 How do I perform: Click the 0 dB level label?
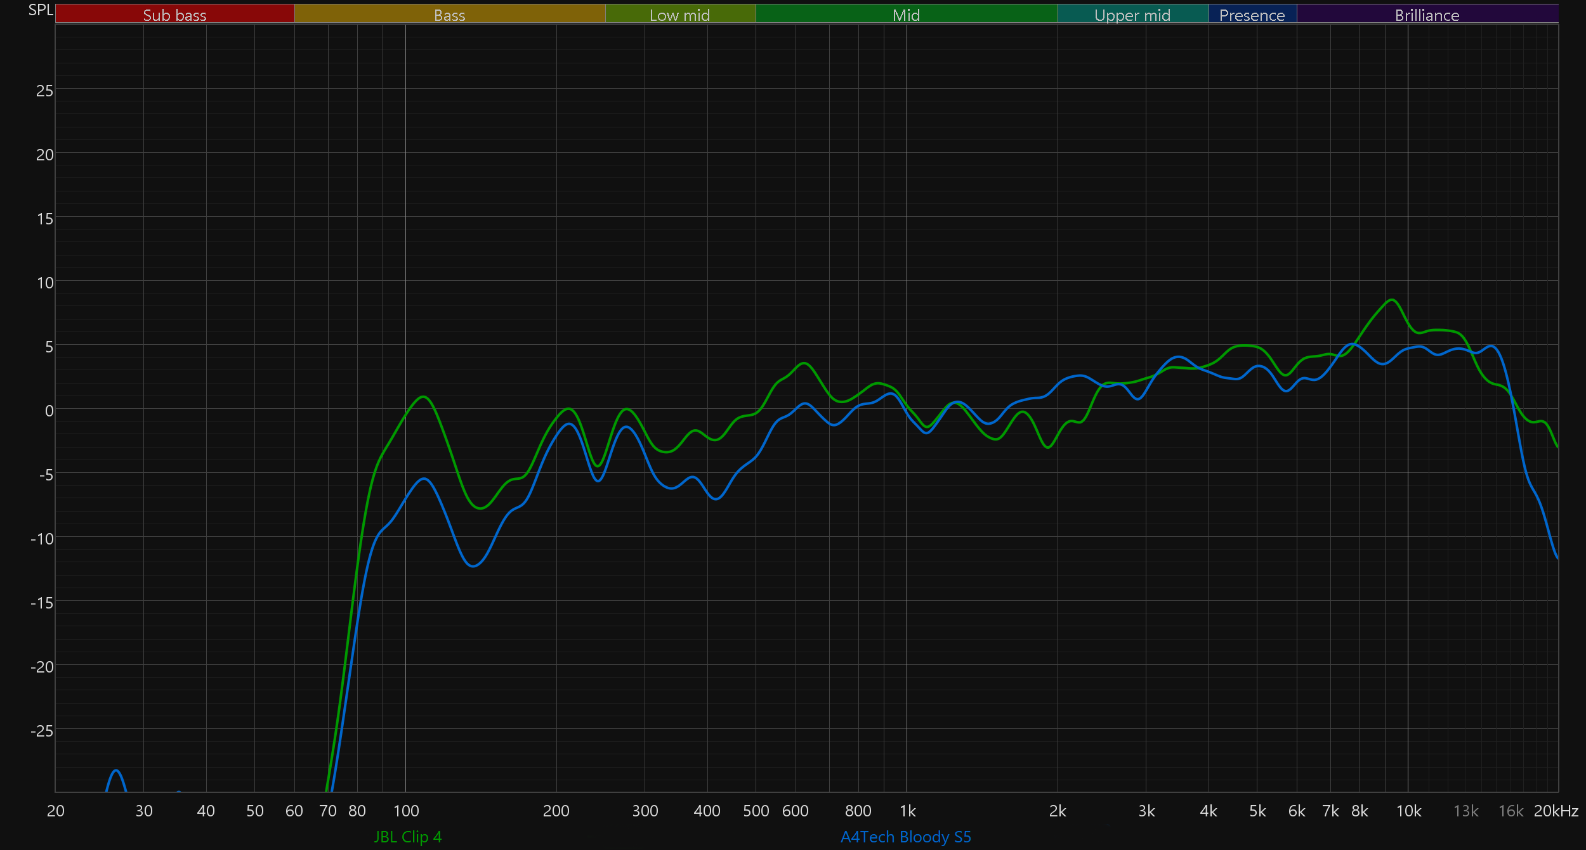click(x=49, y=411)
